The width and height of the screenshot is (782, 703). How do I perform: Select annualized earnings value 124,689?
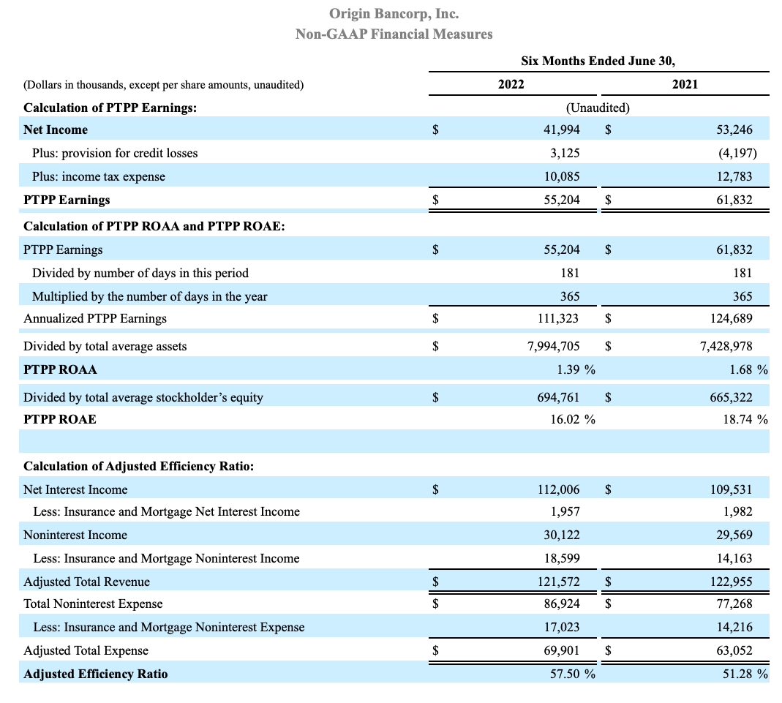click(x=731, y=319)
